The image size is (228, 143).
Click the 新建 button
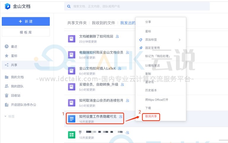26,21
